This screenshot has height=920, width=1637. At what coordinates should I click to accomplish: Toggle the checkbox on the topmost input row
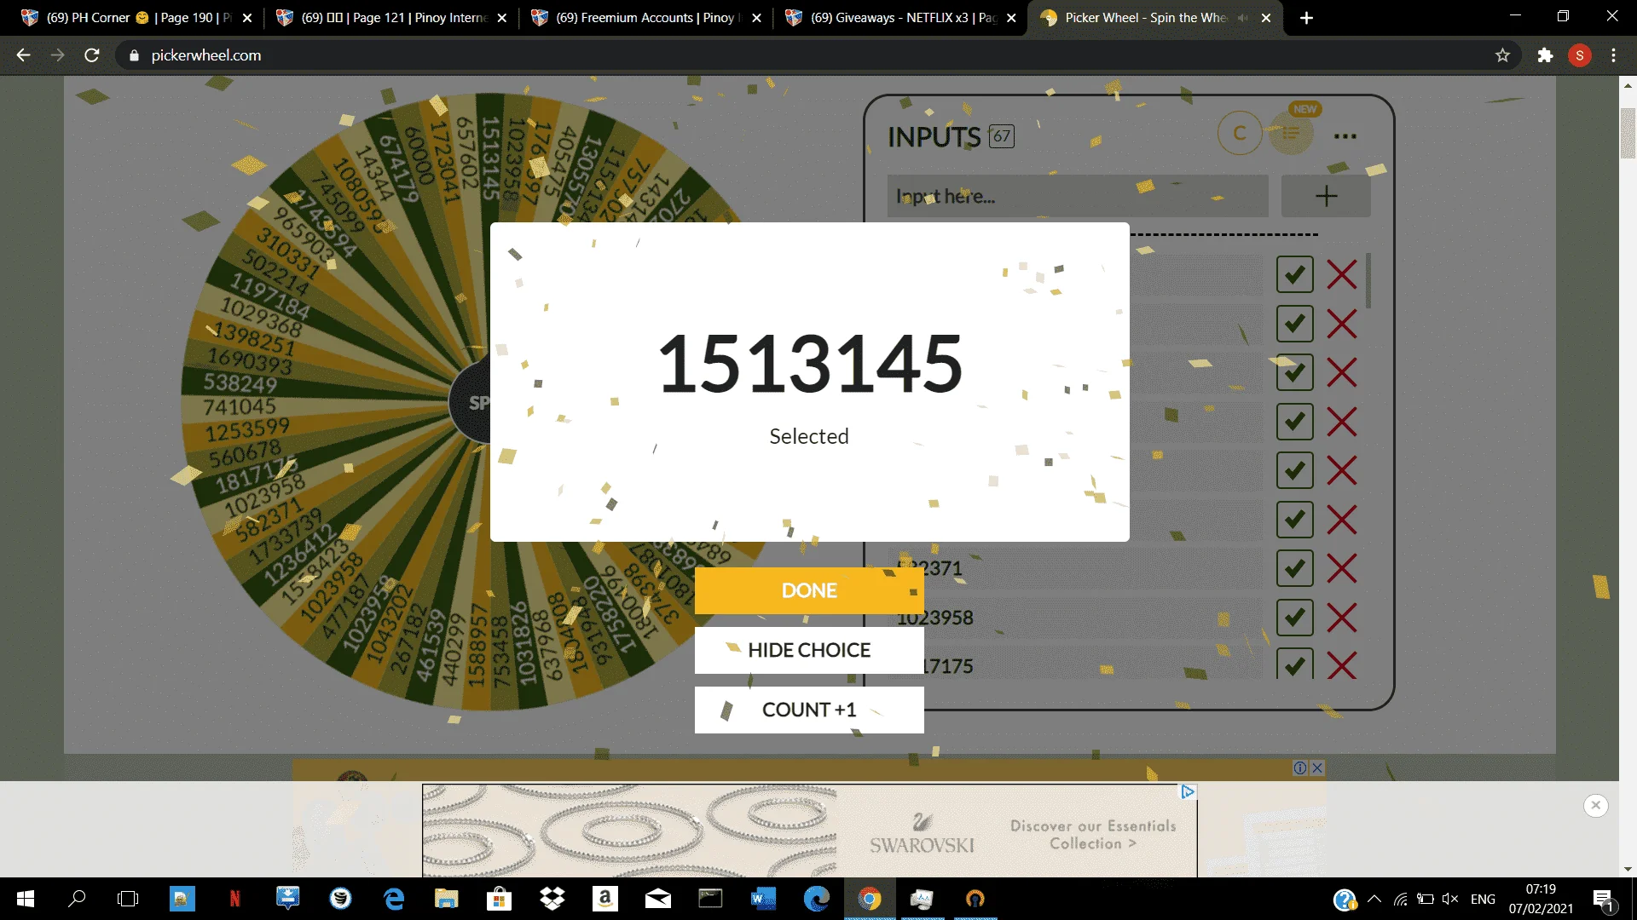1294,274
